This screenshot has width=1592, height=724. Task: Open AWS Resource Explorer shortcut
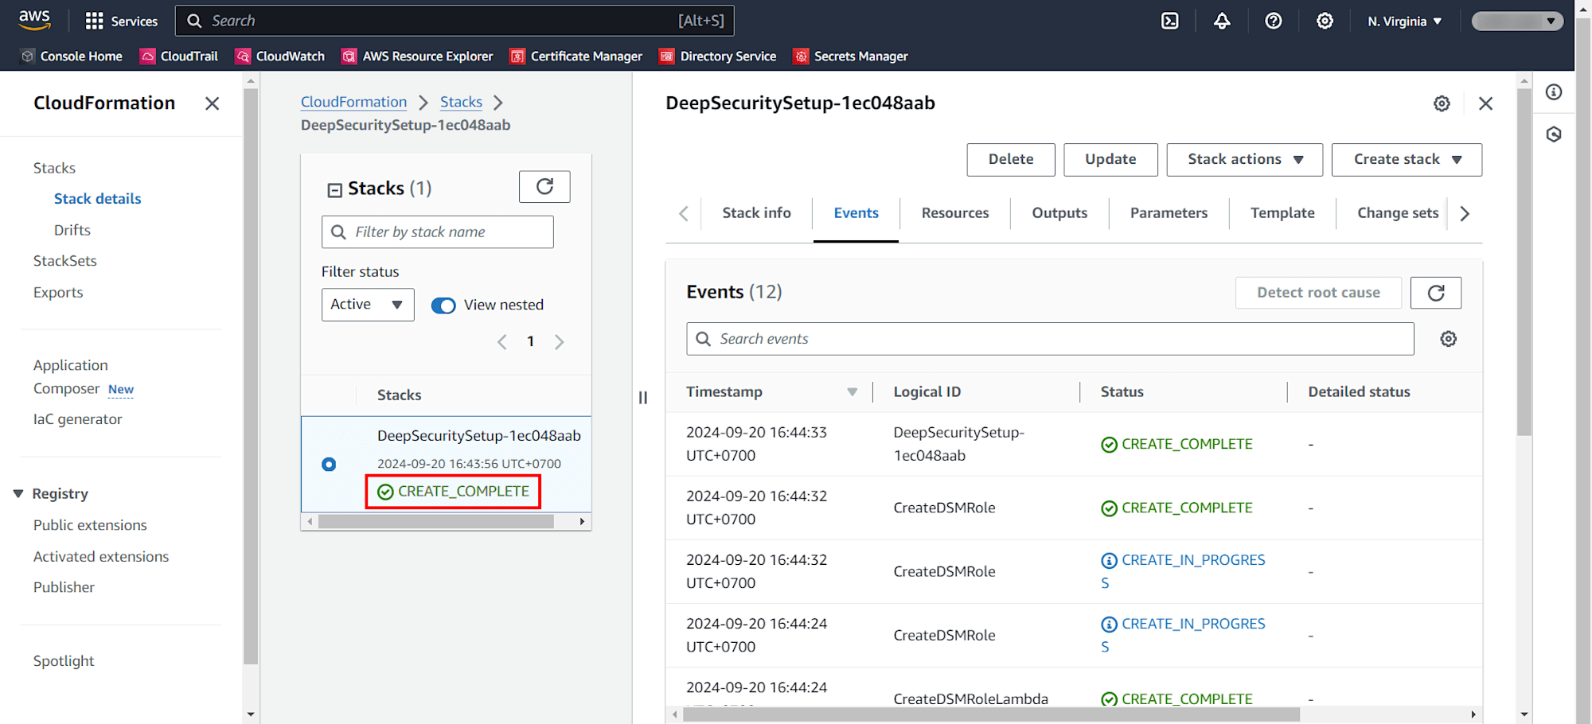coord(417,56)
